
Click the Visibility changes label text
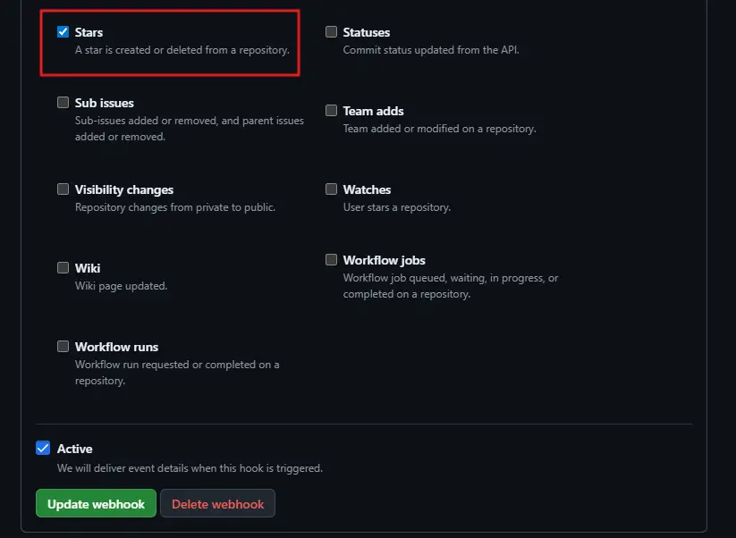(124, 189)
